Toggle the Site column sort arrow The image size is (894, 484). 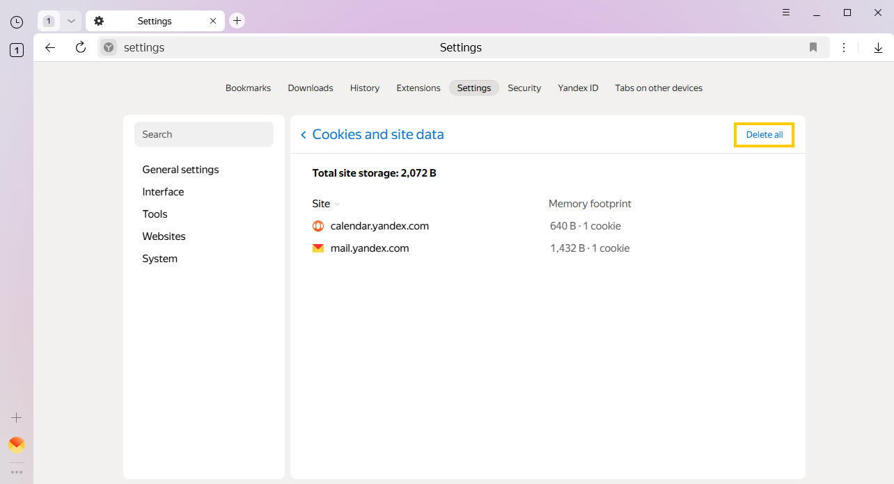coord(337,204)
